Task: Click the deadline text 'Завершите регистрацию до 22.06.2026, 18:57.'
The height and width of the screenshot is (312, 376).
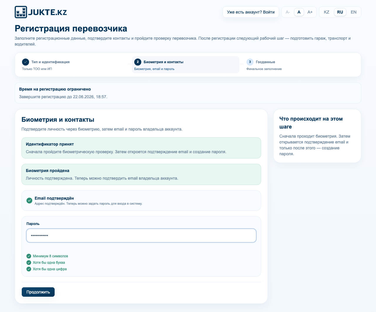Action: click(x=63, y=96)
